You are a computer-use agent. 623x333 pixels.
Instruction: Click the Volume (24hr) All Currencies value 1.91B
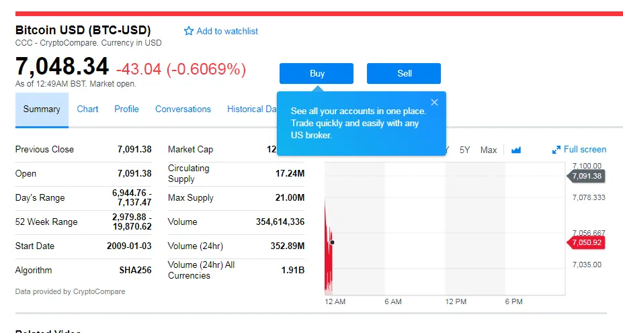coord(293,271)
